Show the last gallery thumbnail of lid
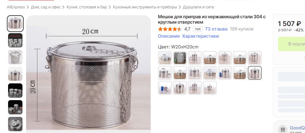 pos(15,124)
